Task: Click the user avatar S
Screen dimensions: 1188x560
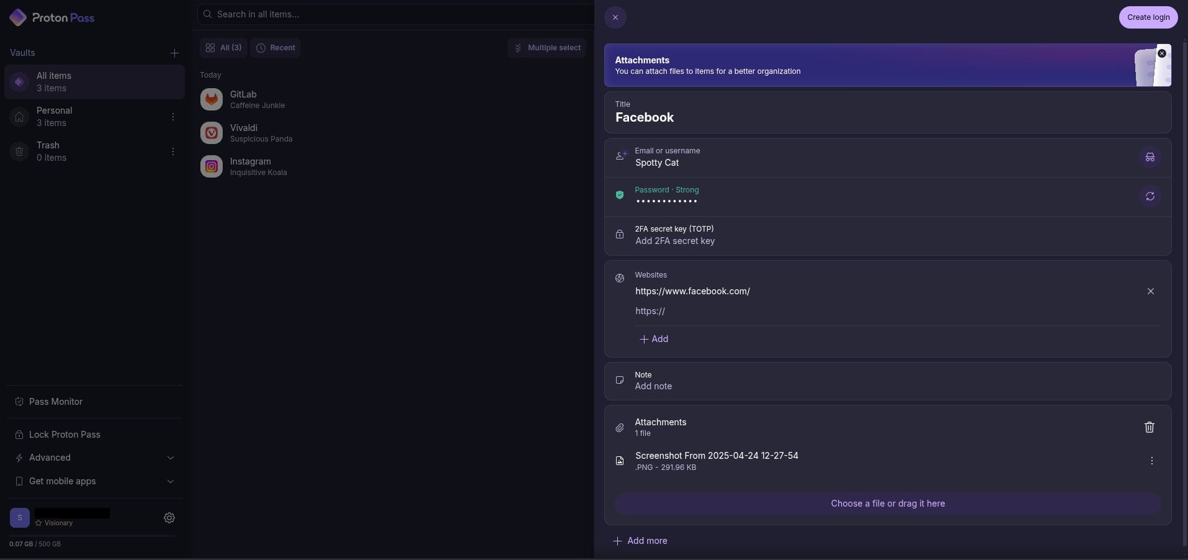Action: pyautogui.click(x=20, y=518)
